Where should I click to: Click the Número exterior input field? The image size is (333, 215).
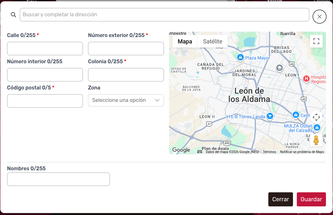[x=126, y=49]
